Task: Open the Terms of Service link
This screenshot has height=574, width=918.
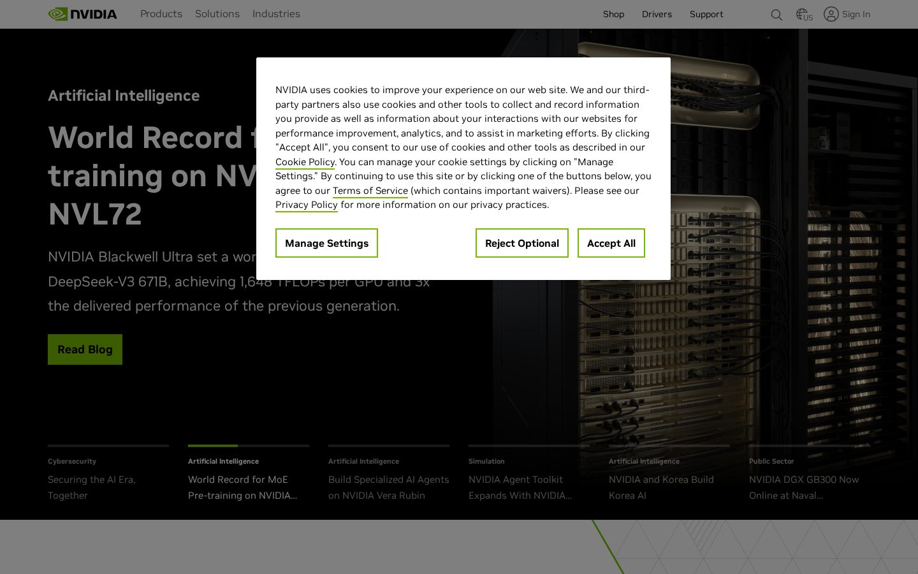Action: click(370, 191)
